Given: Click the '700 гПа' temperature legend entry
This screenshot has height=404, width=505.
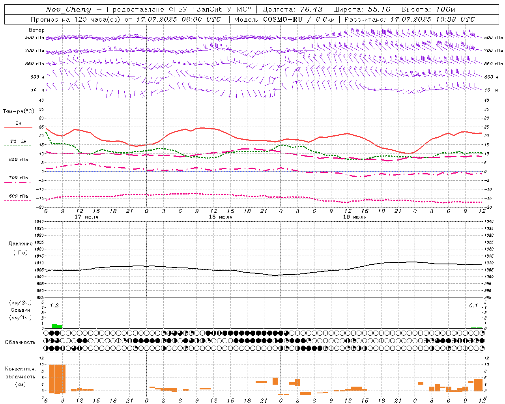Looking at the screenshot, I should 19,178.
